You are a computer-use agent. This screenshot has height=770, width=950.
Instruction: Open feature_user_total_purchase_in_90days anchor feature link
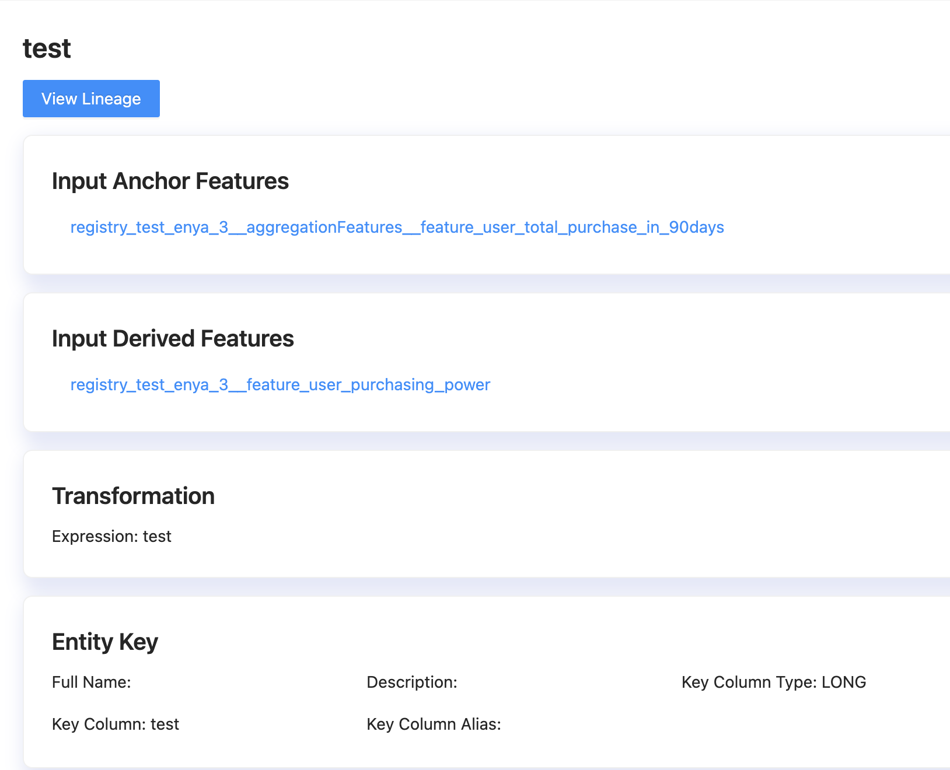click(x=397, y=228)
